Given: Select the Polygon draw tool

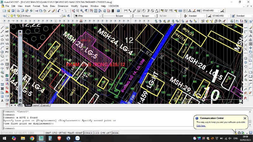Looking at the screenshot, I should point(2,40).
